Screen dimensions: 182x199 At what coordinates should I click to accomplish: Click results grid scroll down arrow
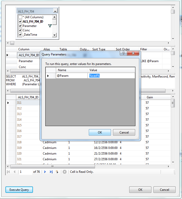tap(173, 162)
